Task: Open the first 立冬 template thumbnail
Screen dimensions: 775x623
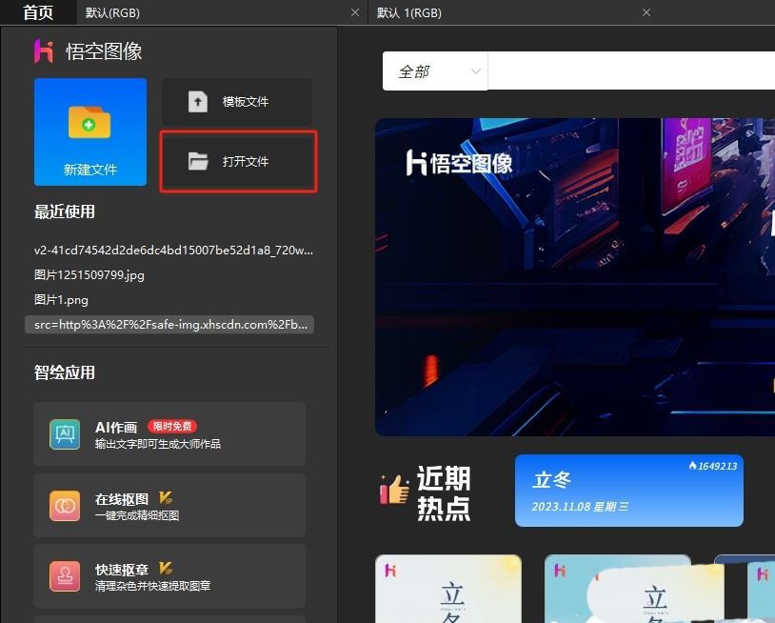Action: pos(448,589)
